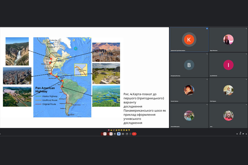Toggle closed captions button
The image size is (248, 165).
[x=115, y=134]
